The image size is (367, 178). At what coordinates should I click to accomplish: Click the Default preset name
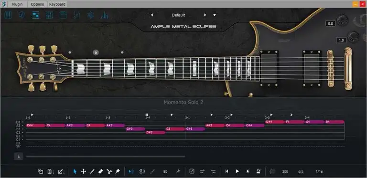coord(178,15)
